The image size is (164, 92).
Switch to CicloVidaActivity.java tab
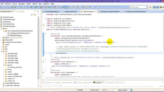tap(51, 11)
